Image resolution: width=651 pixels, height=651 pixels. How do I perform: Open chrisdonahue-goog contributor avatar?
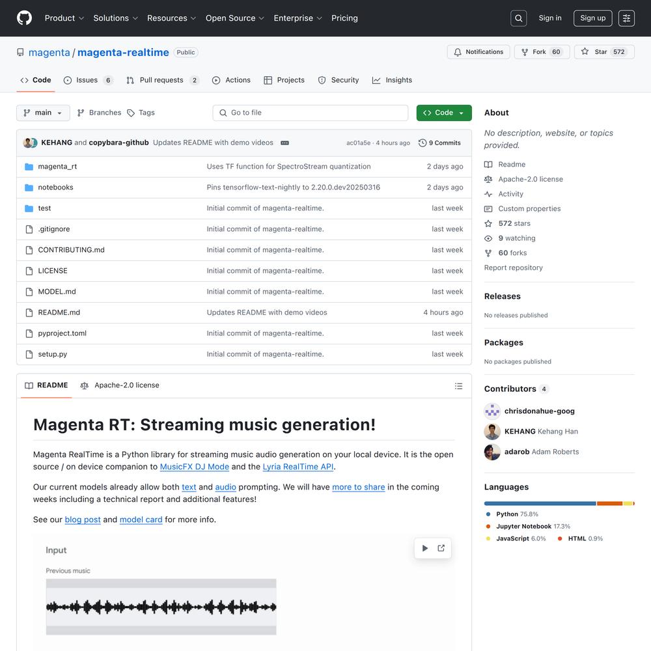pyautogui.click(x=492, y=411)
